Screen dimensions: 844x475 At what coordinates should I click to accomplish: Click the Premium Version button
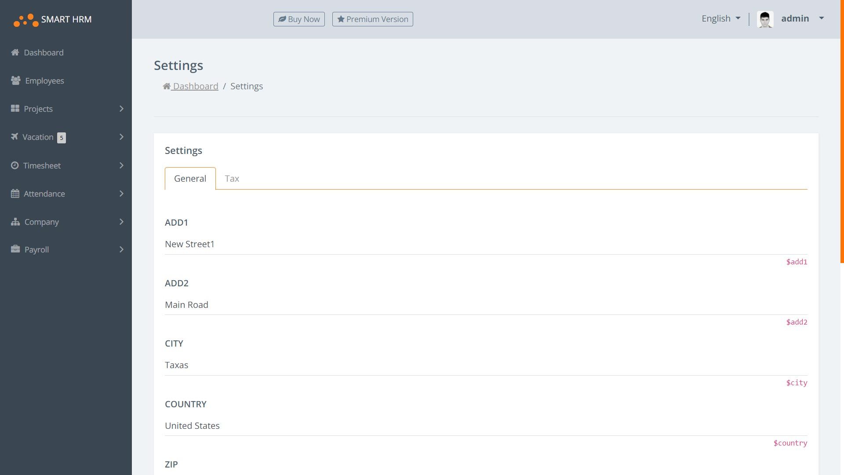372,19
